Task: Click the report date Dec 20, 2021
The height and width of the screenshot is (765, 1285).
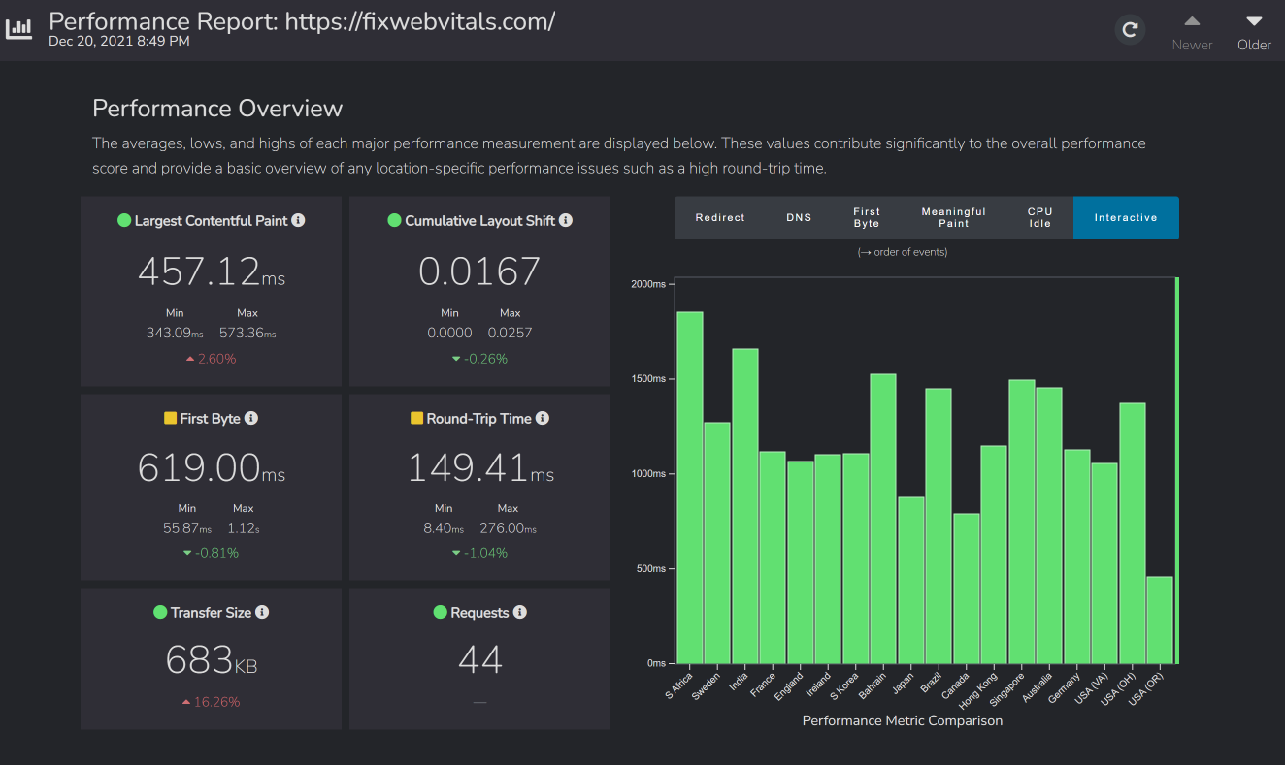Action: (118, 41)
